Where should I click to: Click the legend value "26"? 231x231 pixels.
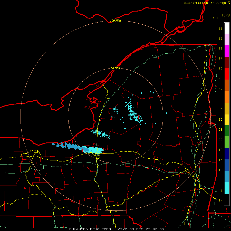[220, 130]
